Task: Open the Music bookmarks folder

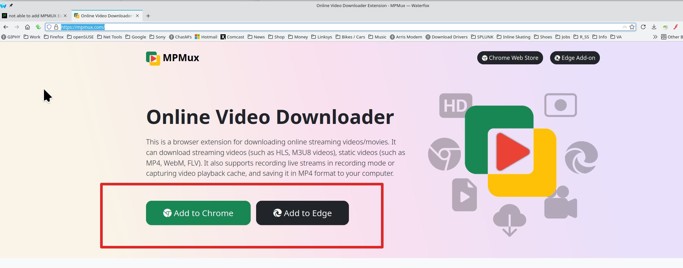Action: [x=377, y=37]
